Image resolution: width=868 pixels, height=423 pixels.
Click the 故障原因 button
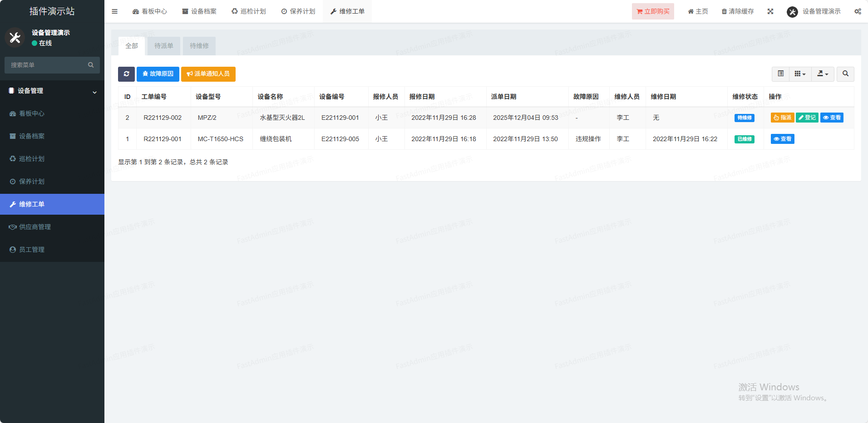pos(158,74)
